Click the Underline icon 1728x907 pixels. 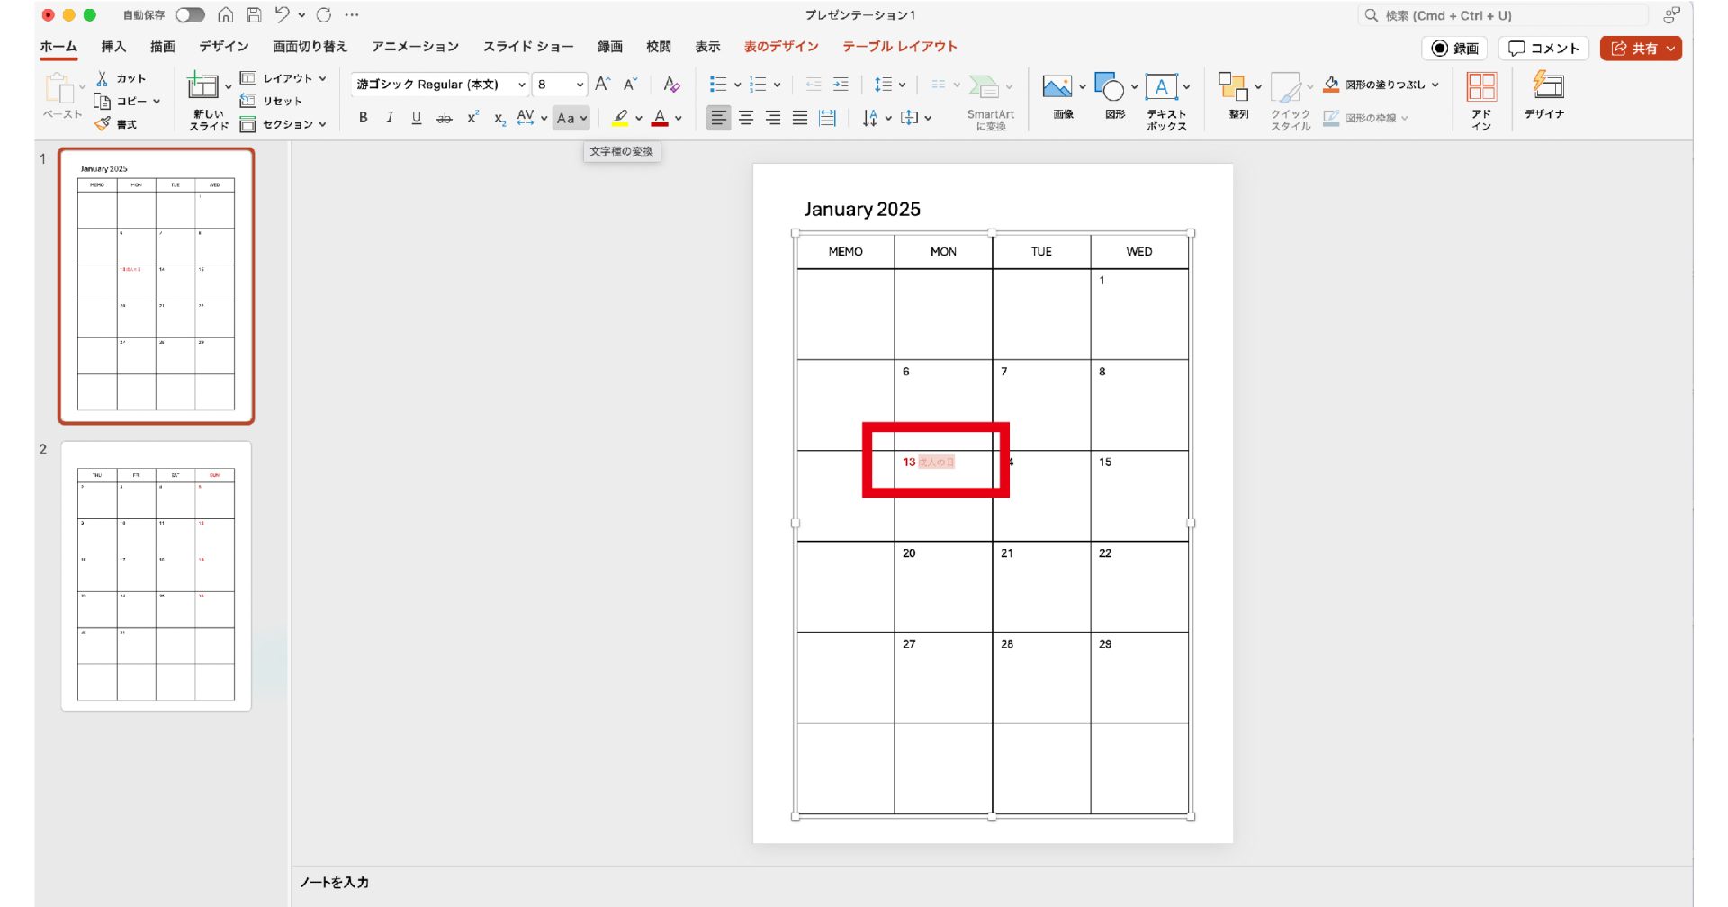point(416,118)
